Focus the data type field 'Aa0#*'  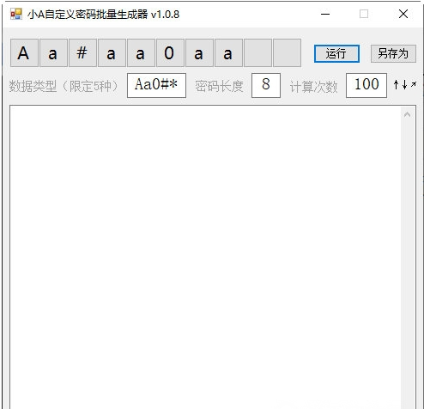[x=156, y=85]
